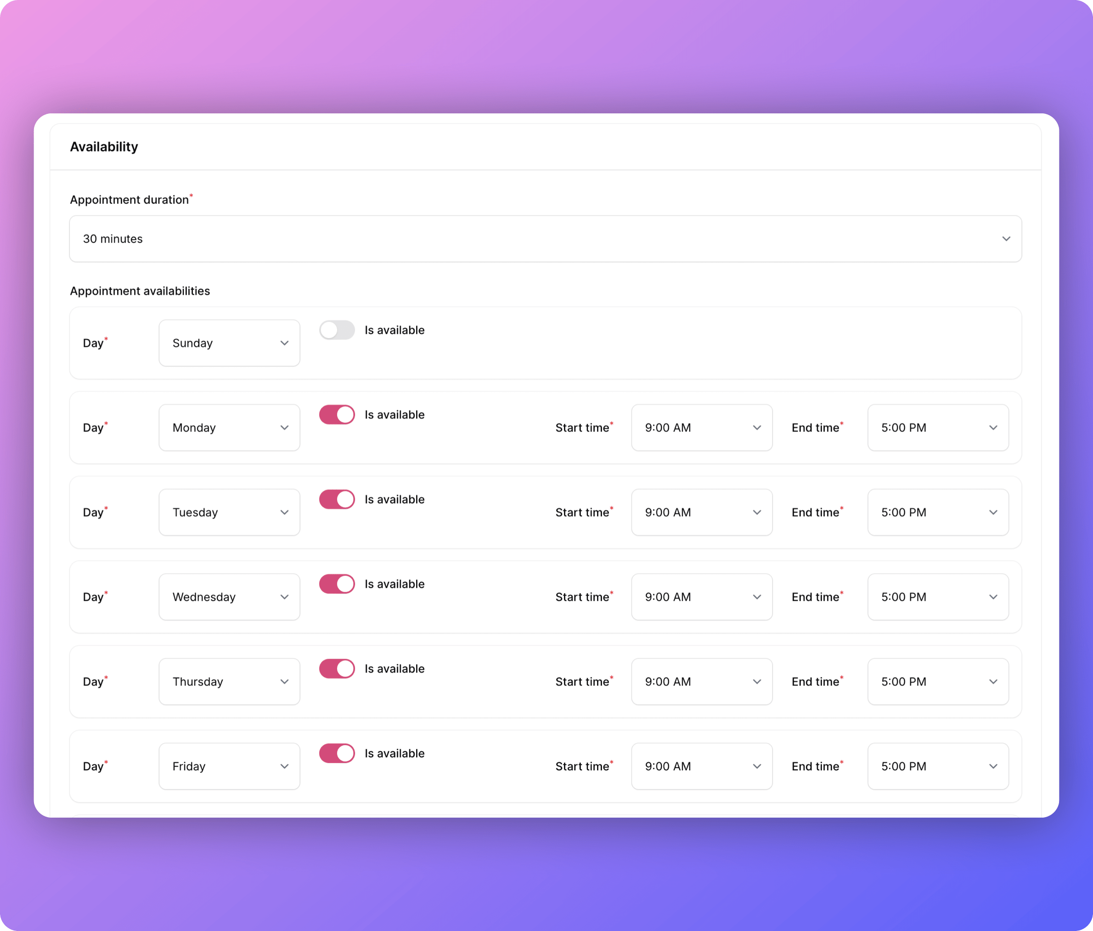
Task: Open Monday's End time dropdown
Action: [938, 427]
